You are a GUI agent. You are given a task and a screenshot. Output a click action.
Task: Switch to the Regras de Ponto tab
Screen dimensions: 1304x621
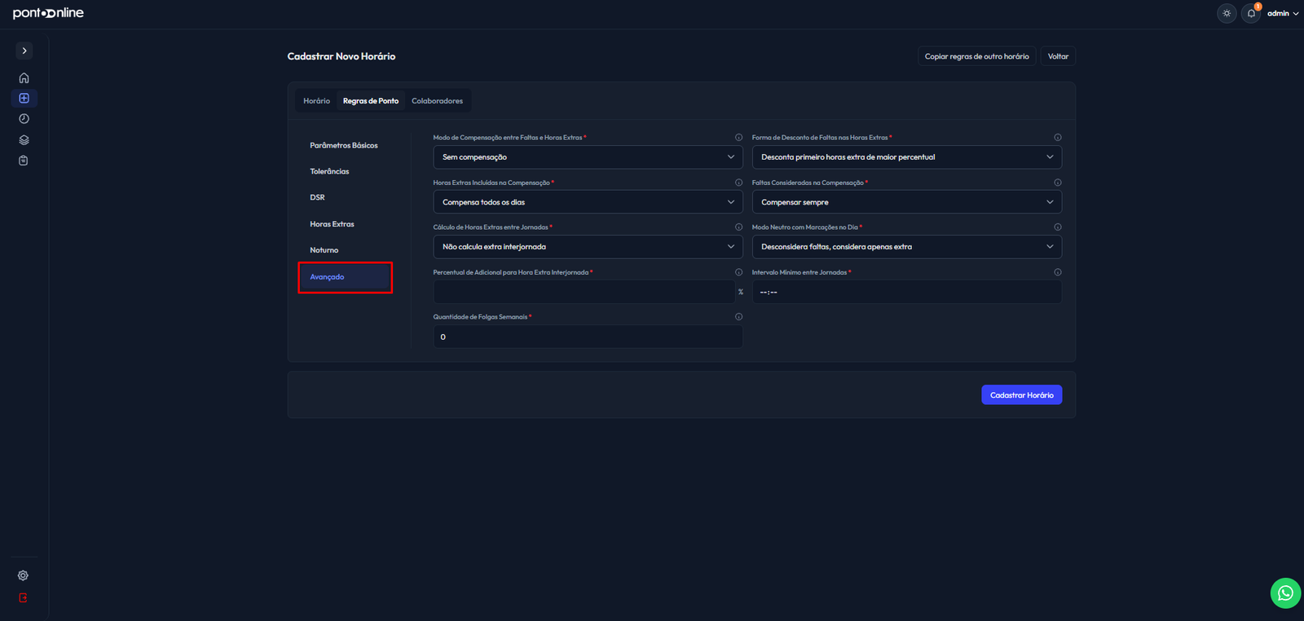(371, 101)
